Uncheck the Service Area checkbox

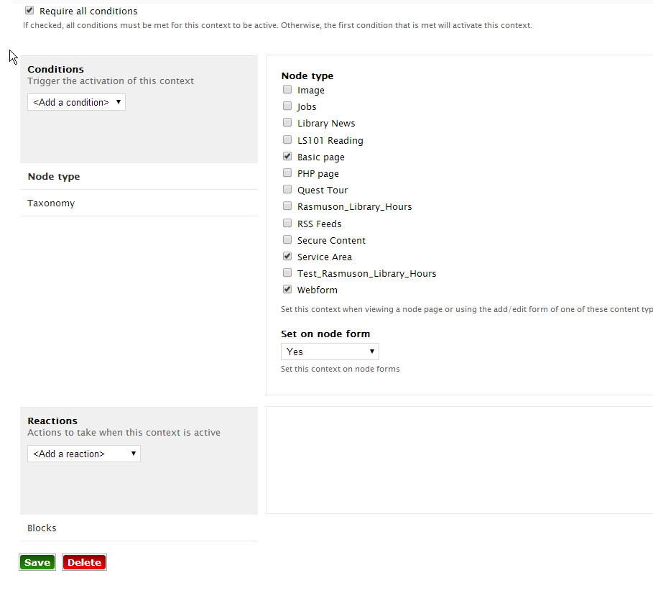click(x=287, y=257)
